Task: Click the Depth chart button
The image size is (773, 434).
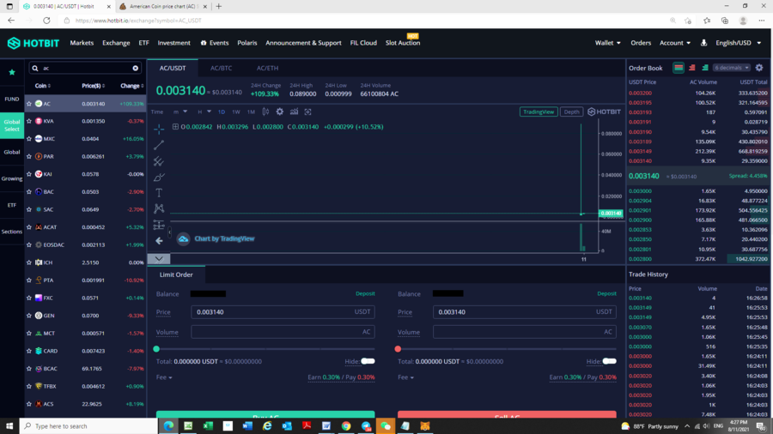Action: tap(571, 112)
